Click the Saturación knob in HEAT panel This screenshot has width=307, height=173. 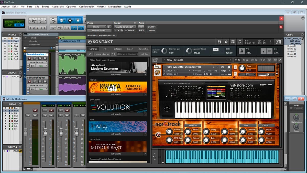[296, 117]
